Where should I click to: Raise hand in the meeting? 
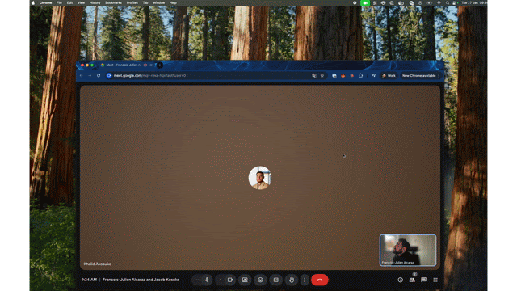292,280
